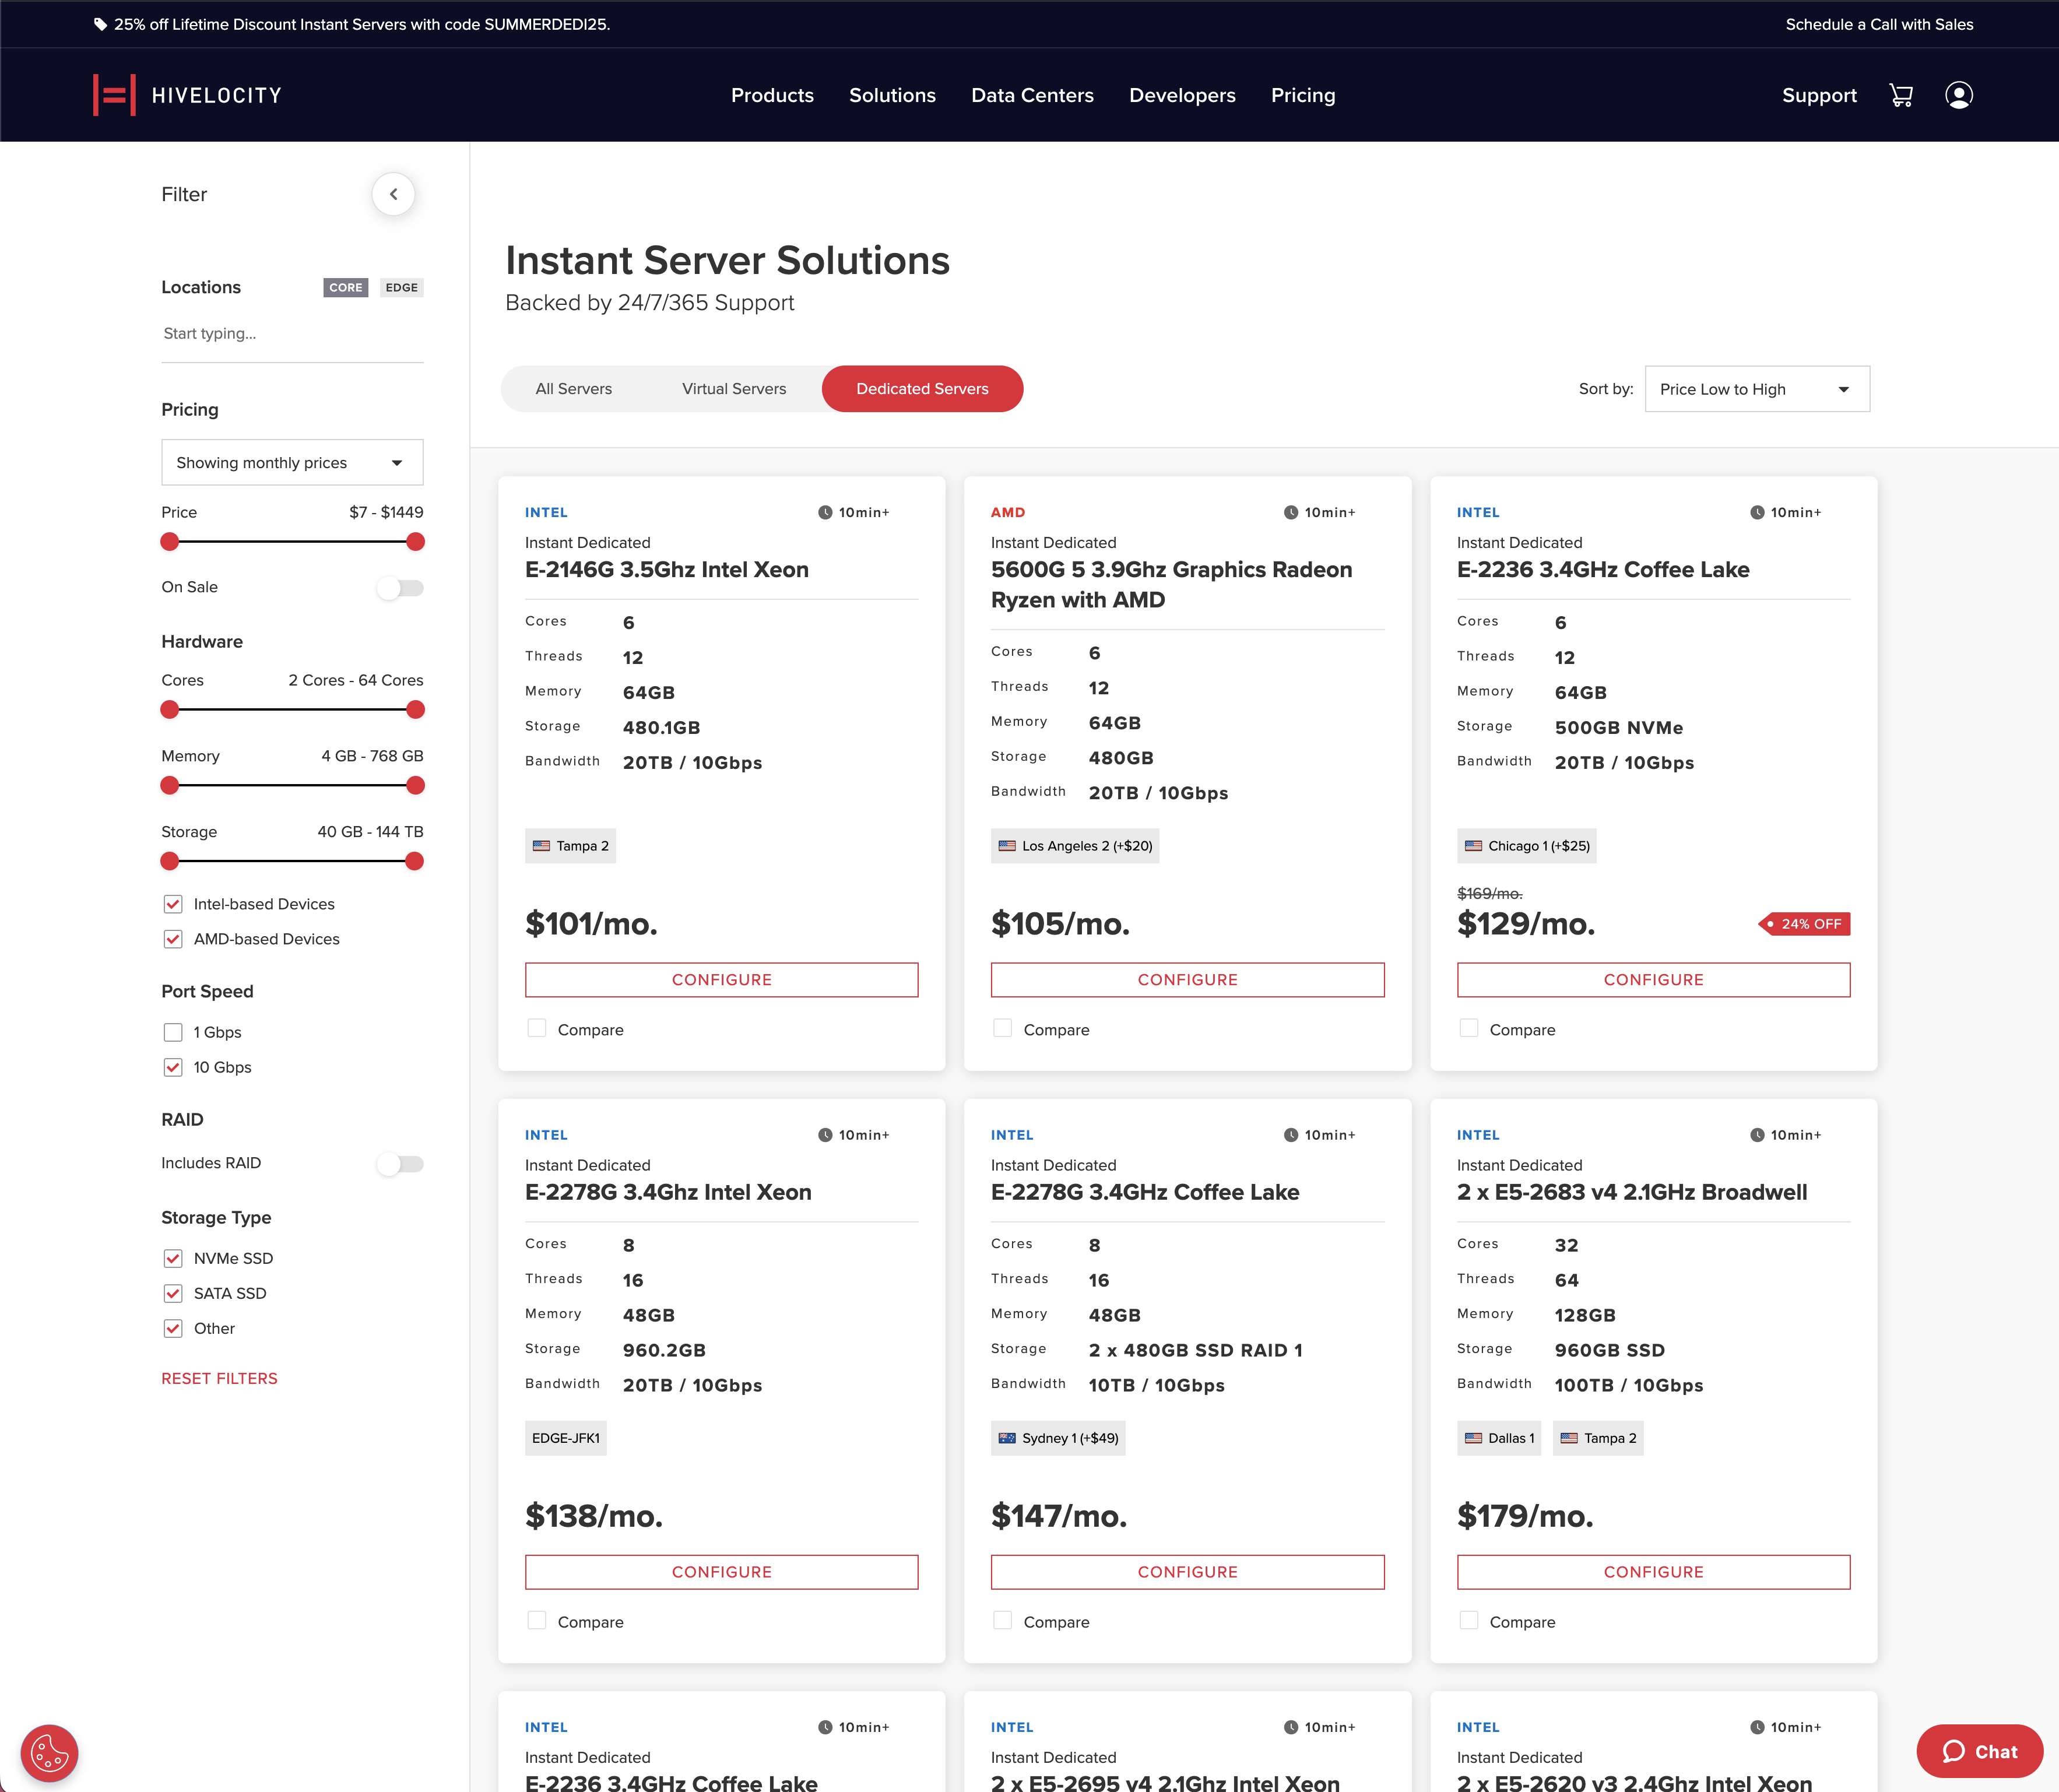Open the Products menu

pyautogui.click(x=772, y=95)
